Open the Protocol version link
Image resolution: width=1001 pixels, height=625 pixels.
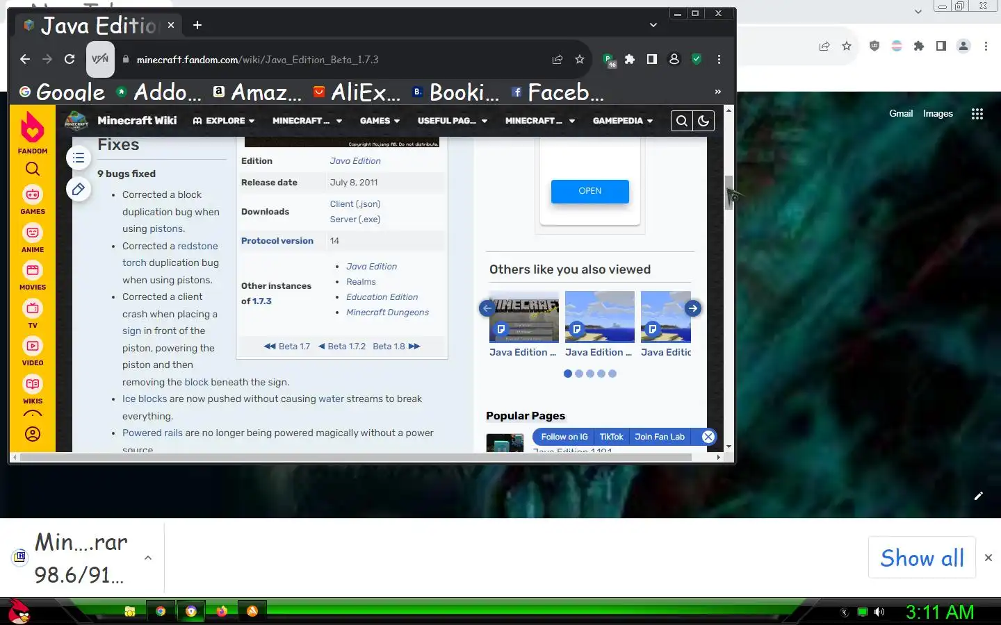pyautogui.click(x=277, y=241)
